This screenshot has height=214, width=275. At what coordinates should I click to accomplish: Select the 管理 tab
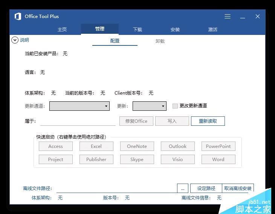[x=100, y=29]
